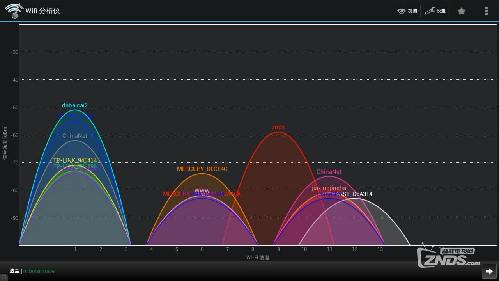Tap the gray ChinaNet label on channel 1
The width and height of the screenshot is (499, 281).
(x=75, y=136)
